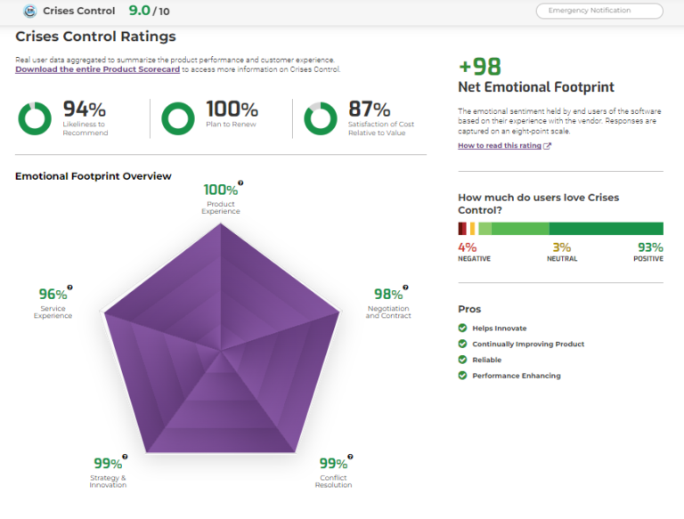684x519 pixels.
Task: Click help icon beside Negotiation and Contract 98%
Action: tap(405, 288)
